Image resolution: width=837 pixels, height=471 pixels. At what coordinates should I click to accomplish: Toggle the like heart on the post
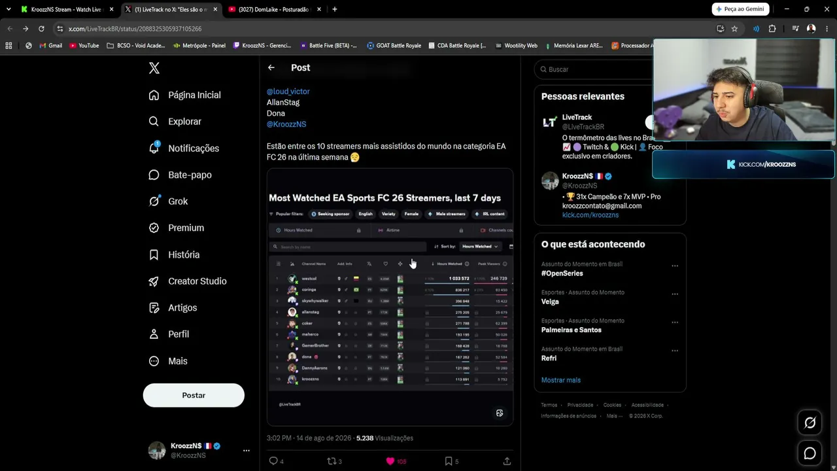click(390, 461)
